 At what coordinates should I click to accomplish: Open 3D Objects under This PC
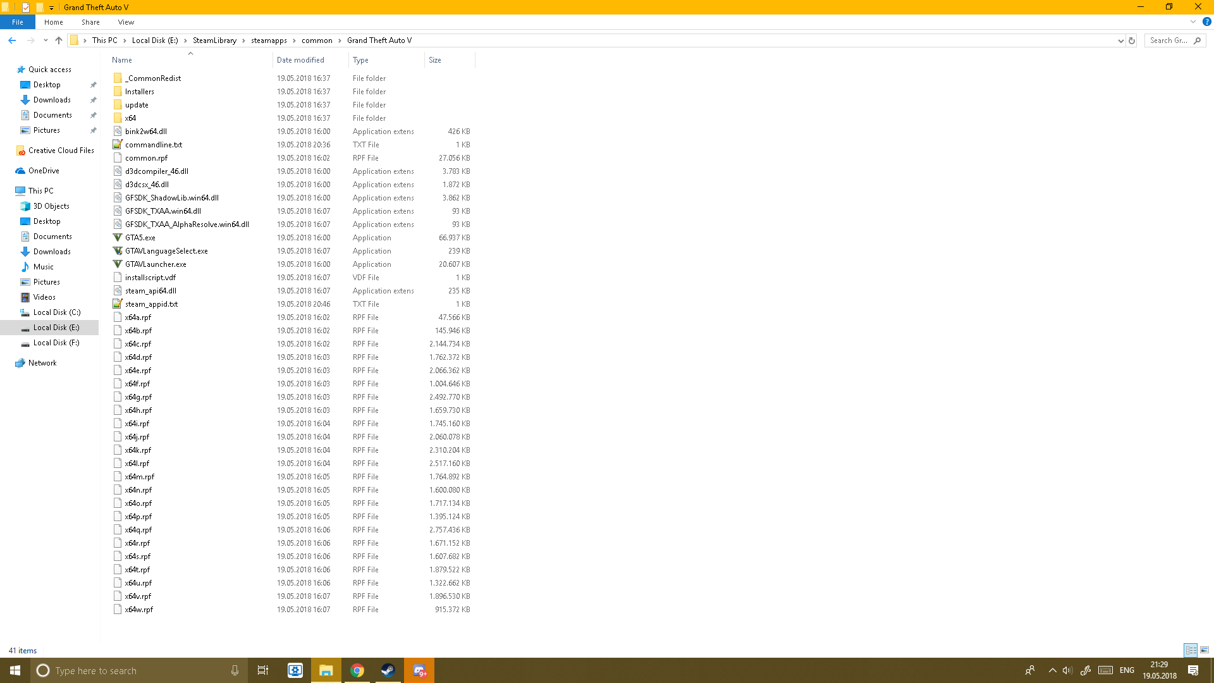51,206
